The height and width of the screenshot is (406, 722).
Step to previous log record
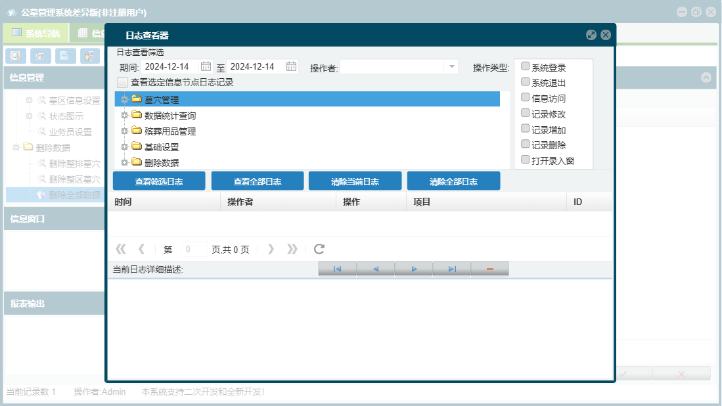pyautogui.click(x=375, y=269)
